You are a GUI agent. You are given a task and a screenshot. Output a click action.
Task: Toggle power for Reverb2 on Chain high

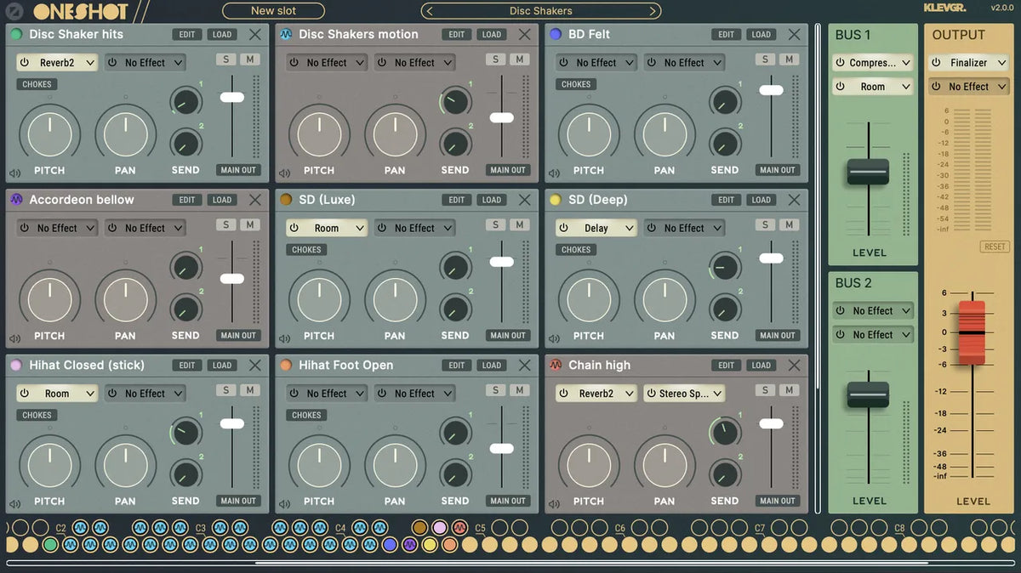[x=563, y=394]
